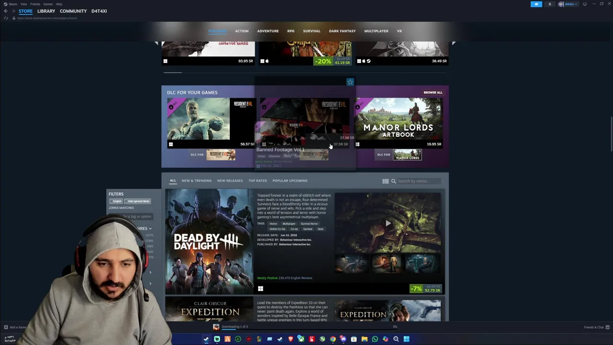The image size is (613, 345).
Task: Go forward with the right arrow navigation icon
Action: pos(13,11)
